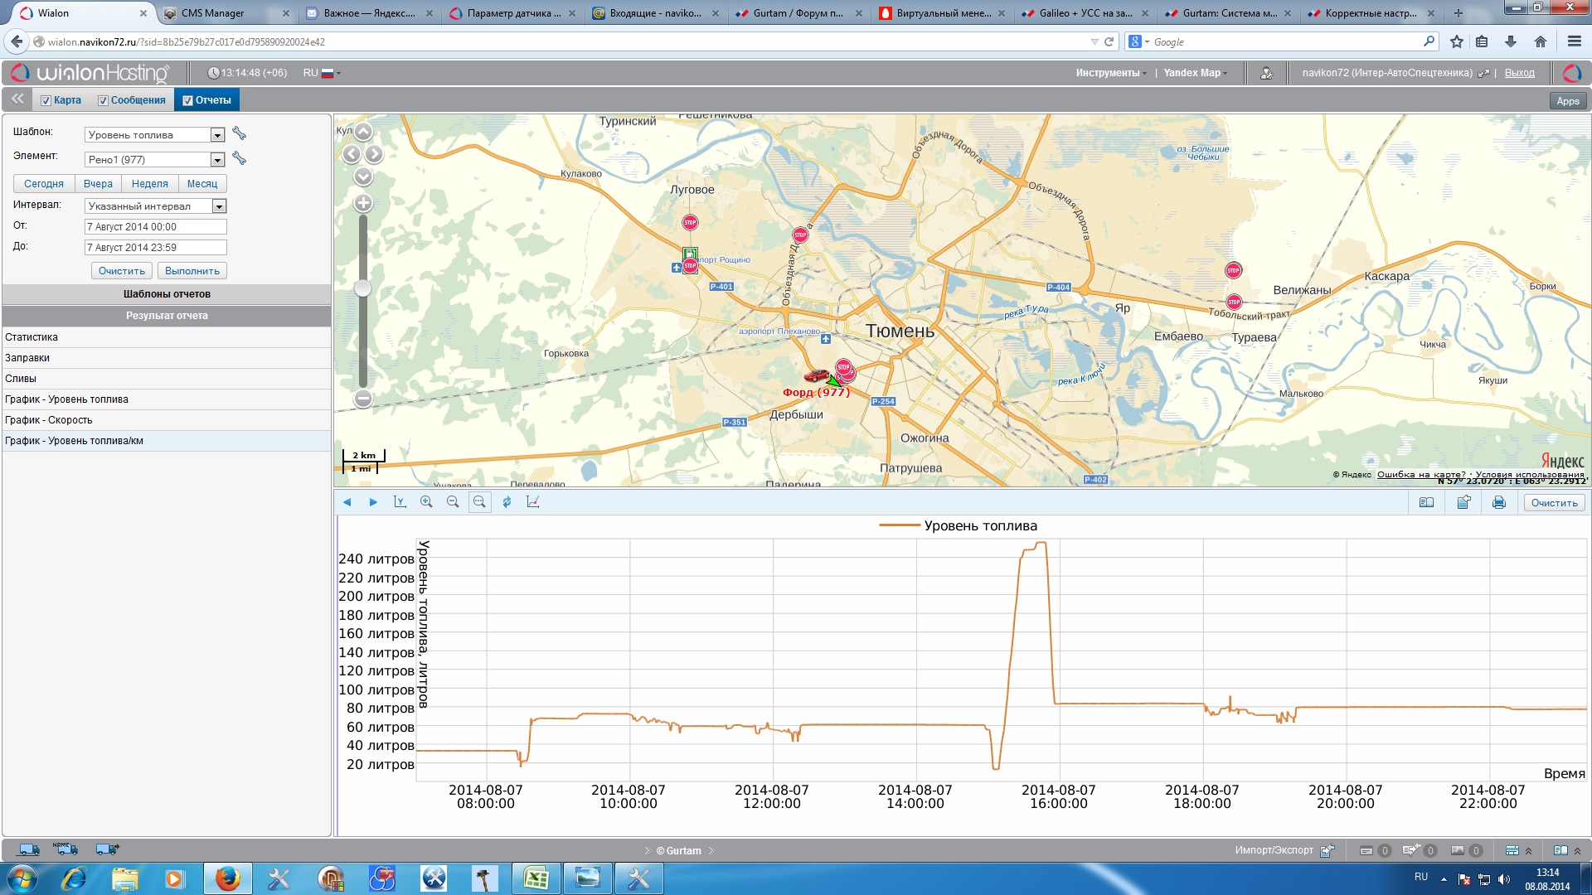Toggle the Отчеты checkbox
1592x895 pixels.
[x=188, y=100]
